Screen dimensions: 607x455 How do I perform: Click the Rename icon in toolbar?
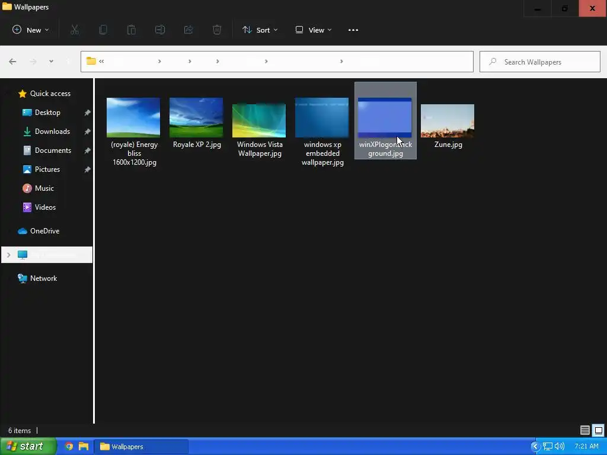tap(160, 30)
